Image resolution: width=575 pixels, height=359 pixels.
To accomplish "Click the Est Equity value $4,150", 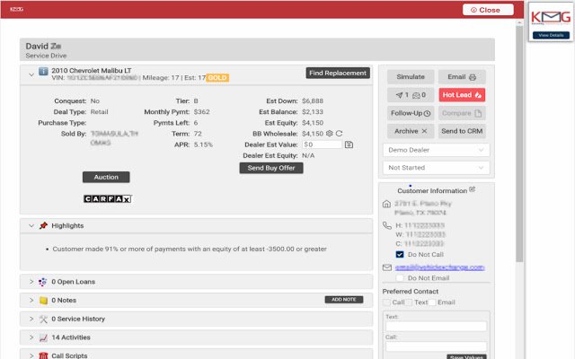I will (x=313, y=123).
